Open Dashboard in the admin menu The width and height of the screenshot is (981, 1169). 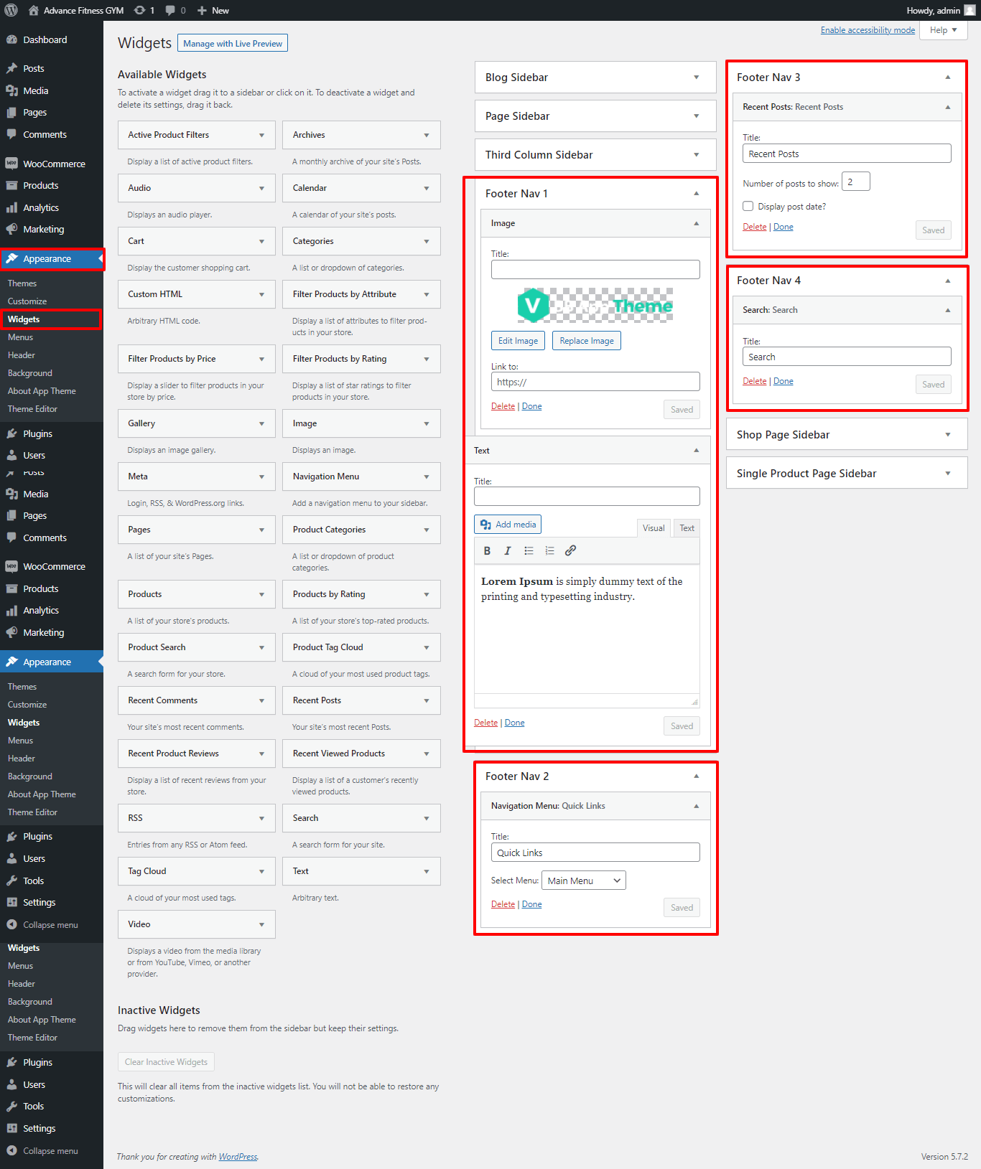(x=45, y=40)
